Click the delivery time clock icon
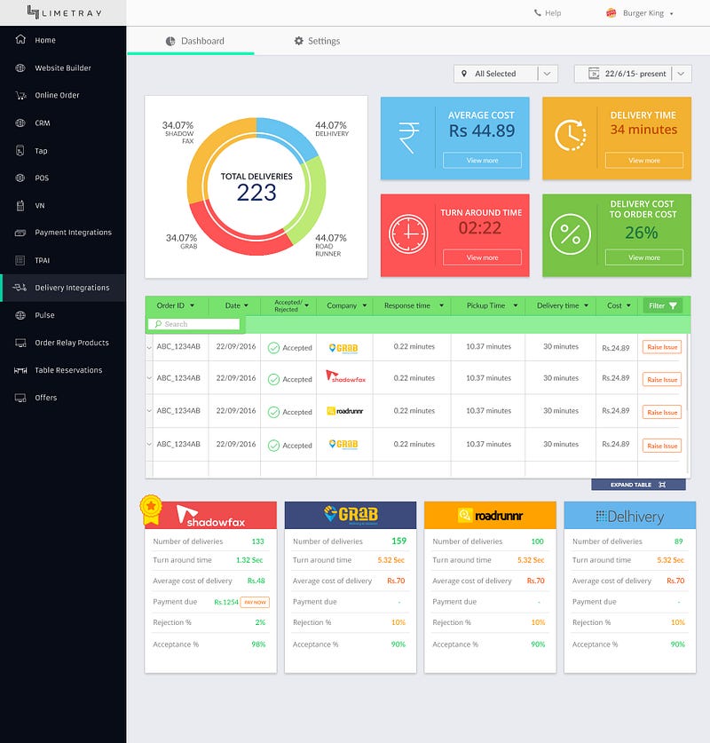Image resolution: width=710 pixels, height=743 pixels. (571, 136)
